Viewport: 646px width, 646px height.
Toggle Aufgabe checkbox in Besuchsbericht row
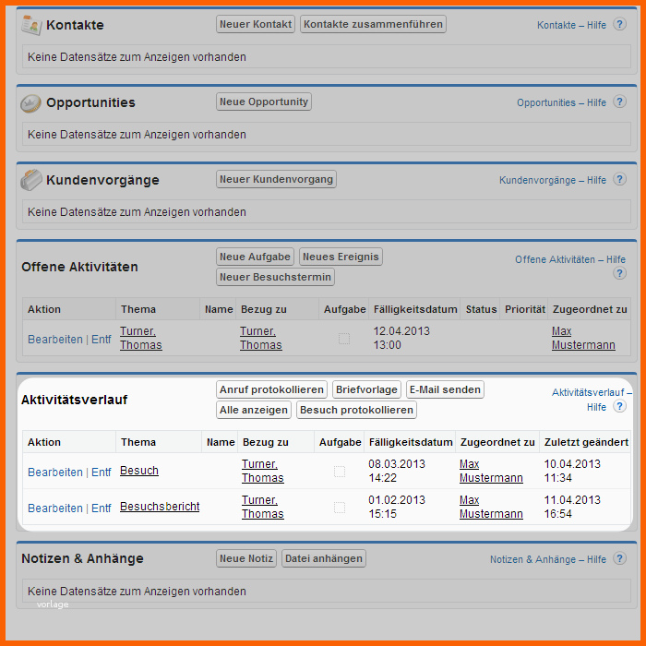340,508
